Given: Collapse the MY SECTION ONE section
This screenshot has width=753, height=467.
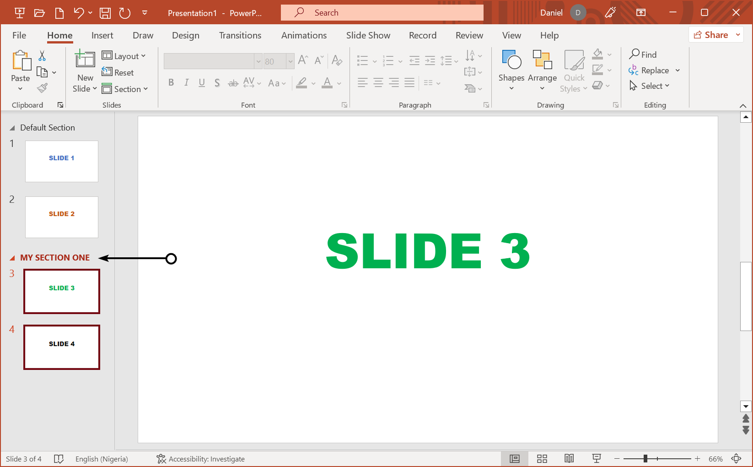Looking at the screenshot, I should (13, 257).
